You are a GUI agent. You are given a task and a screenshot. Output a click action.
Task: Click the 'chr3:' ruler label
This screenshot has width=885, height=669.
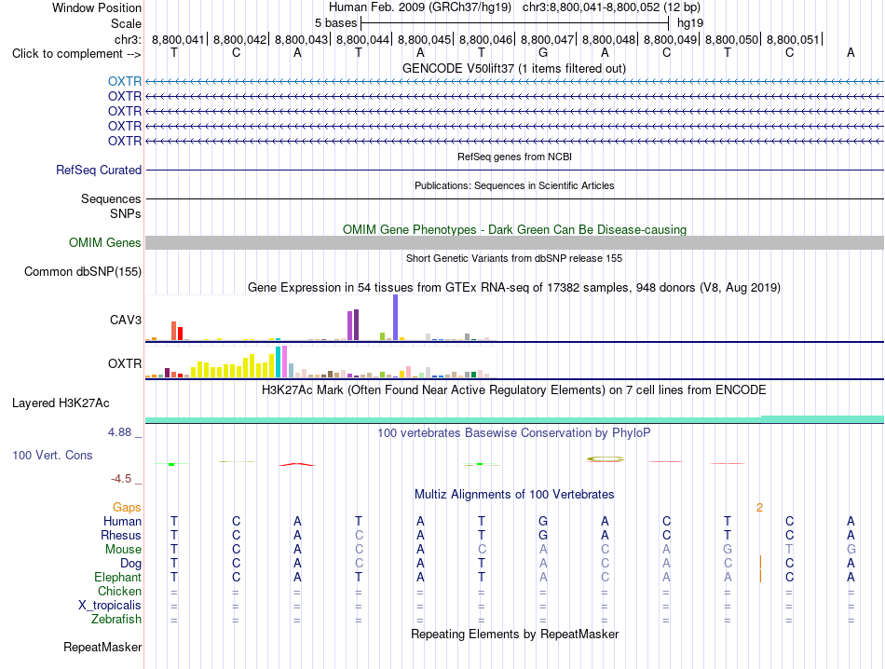click(x=128, y=39)
